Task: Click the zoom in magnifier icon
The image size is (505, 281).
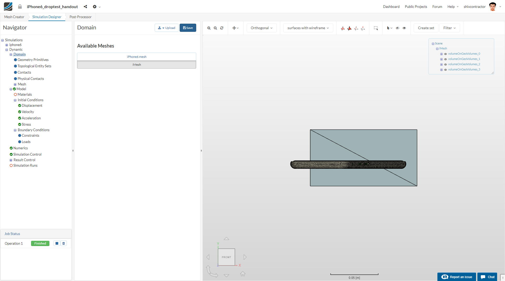Action: (209, 28)
